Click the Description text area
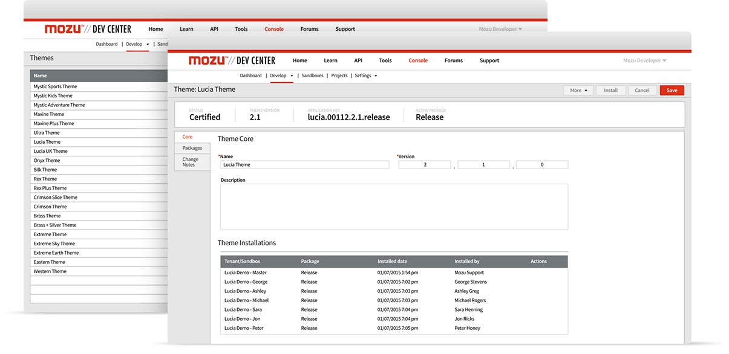 point(394,207)
